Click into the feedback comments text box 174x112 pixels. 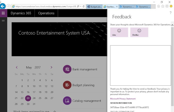[x=141, y=65]
